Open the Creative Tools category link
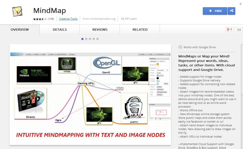243x149 pixels. [x=68, y=19]
